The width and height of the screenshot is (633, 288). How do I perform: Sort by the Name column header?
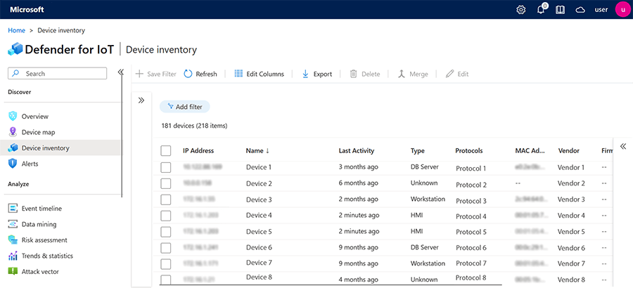[x=257, y=151]
